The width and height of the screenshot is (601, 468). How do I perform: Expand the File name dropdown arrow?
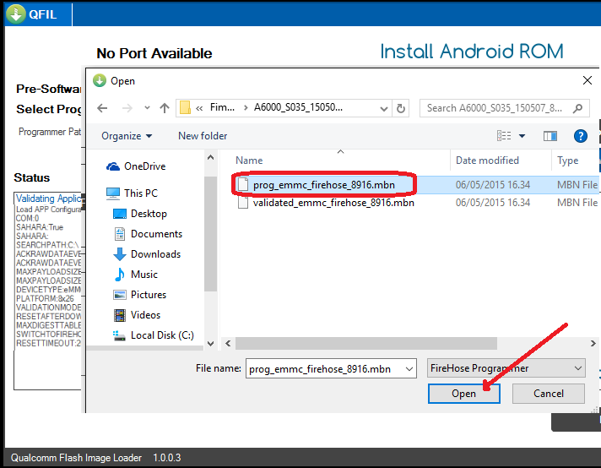click(409, 369)
